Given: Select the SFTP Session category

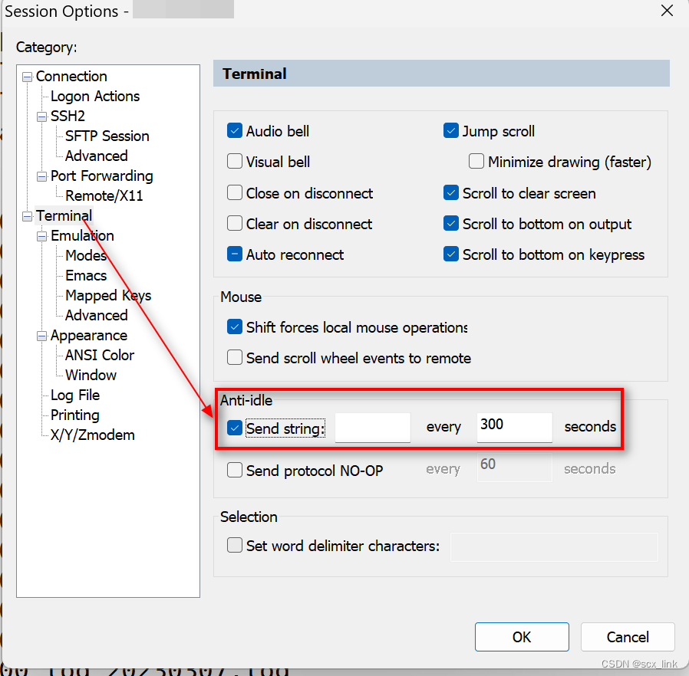Looking at the screenshot, I should coord(105,136).
